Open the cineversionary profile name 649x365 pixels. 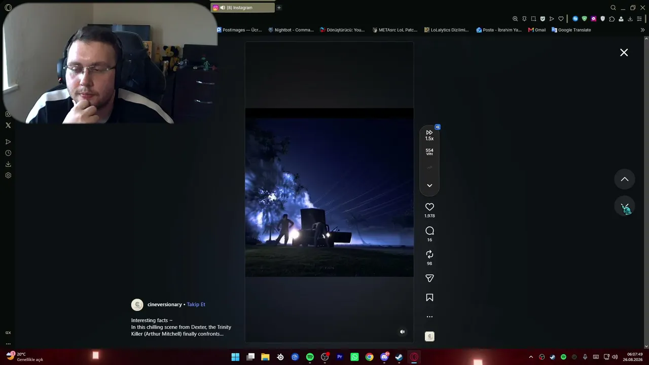(x=164, y=305)
